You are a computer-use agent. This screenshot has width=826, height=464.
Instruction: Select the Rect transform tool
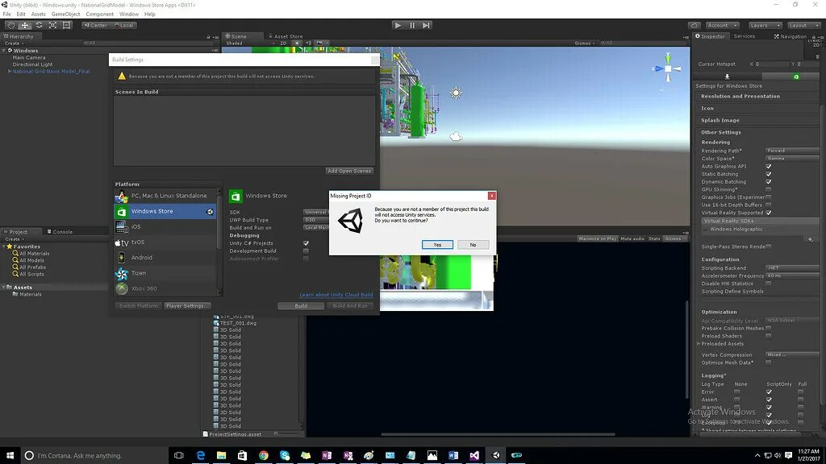pos(66,25)
